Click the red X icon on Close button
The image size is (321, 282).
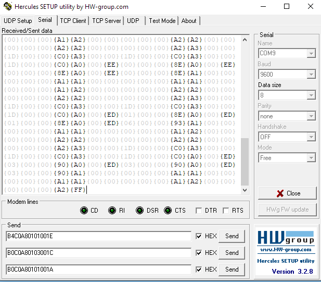[x=280, y=193]
